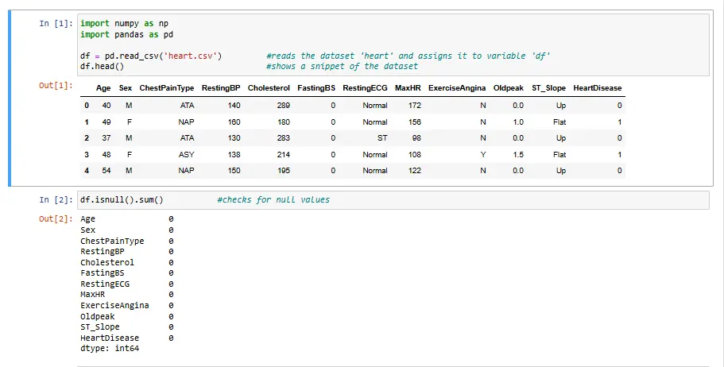Click the HeartDisease row in null-count output

point(127,338)
